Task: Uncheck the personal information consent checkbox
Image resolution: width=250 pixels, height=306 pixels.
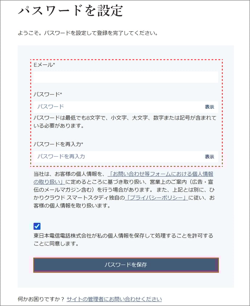Action: coord(37,226)
